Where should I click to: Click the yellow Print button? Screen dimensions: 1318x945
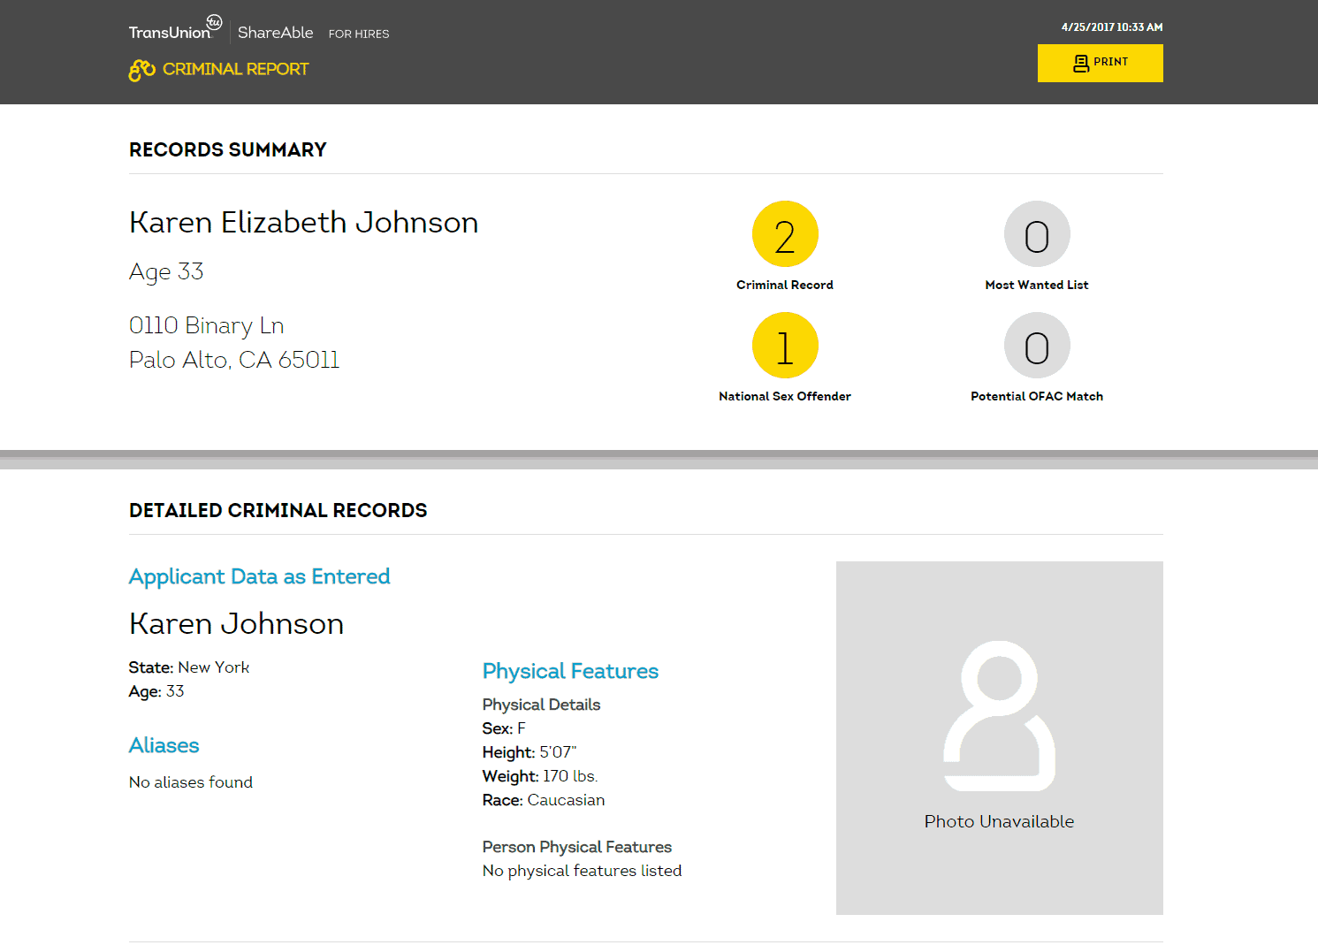click(x=1100, y=63)
